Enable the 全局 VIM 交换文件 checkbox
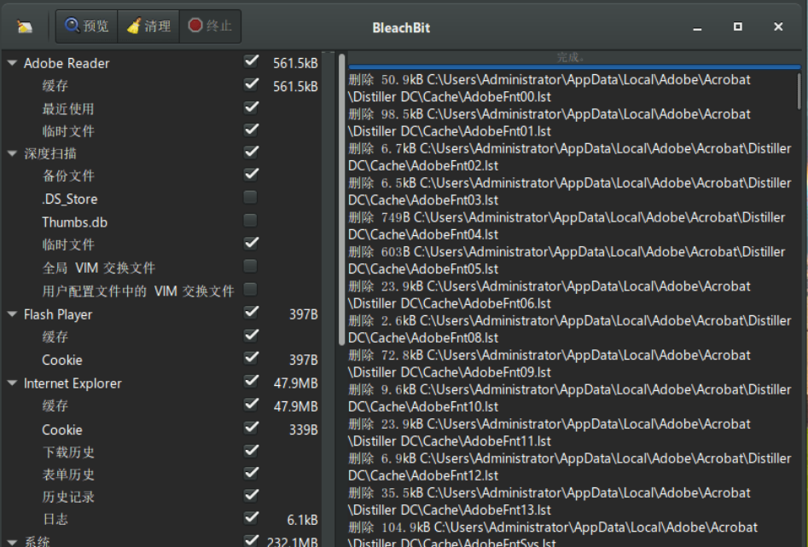Screen dimensions: 808x547 point(251,266)
